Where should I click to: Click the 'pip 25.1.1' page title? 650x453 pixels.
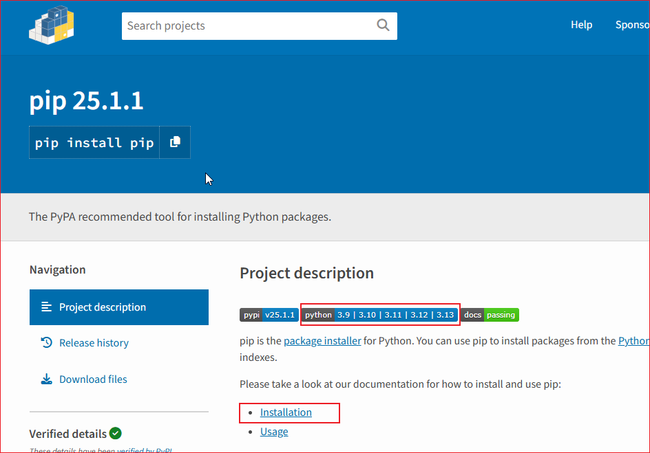point(86,101)
